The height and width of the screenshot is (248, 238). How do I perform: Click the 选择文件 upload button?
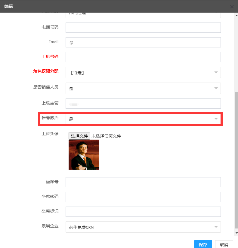[x=79, y=136]
